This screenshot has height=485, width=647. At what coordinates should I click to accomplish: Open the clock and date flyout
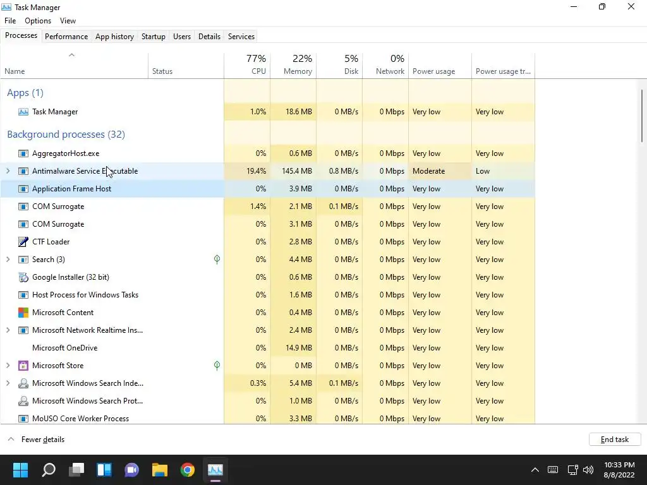619,470
